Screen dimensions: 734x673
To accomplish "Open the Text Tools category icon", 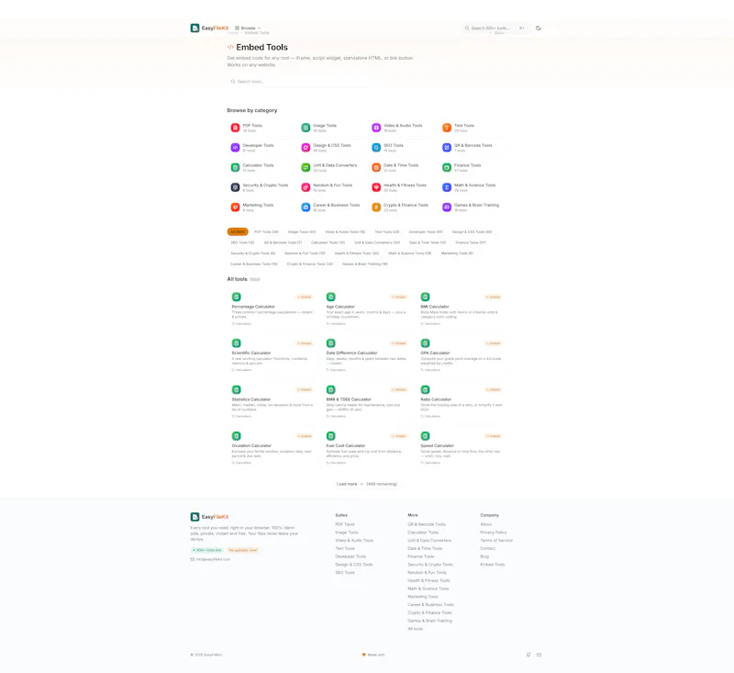I will coord(447,128).
